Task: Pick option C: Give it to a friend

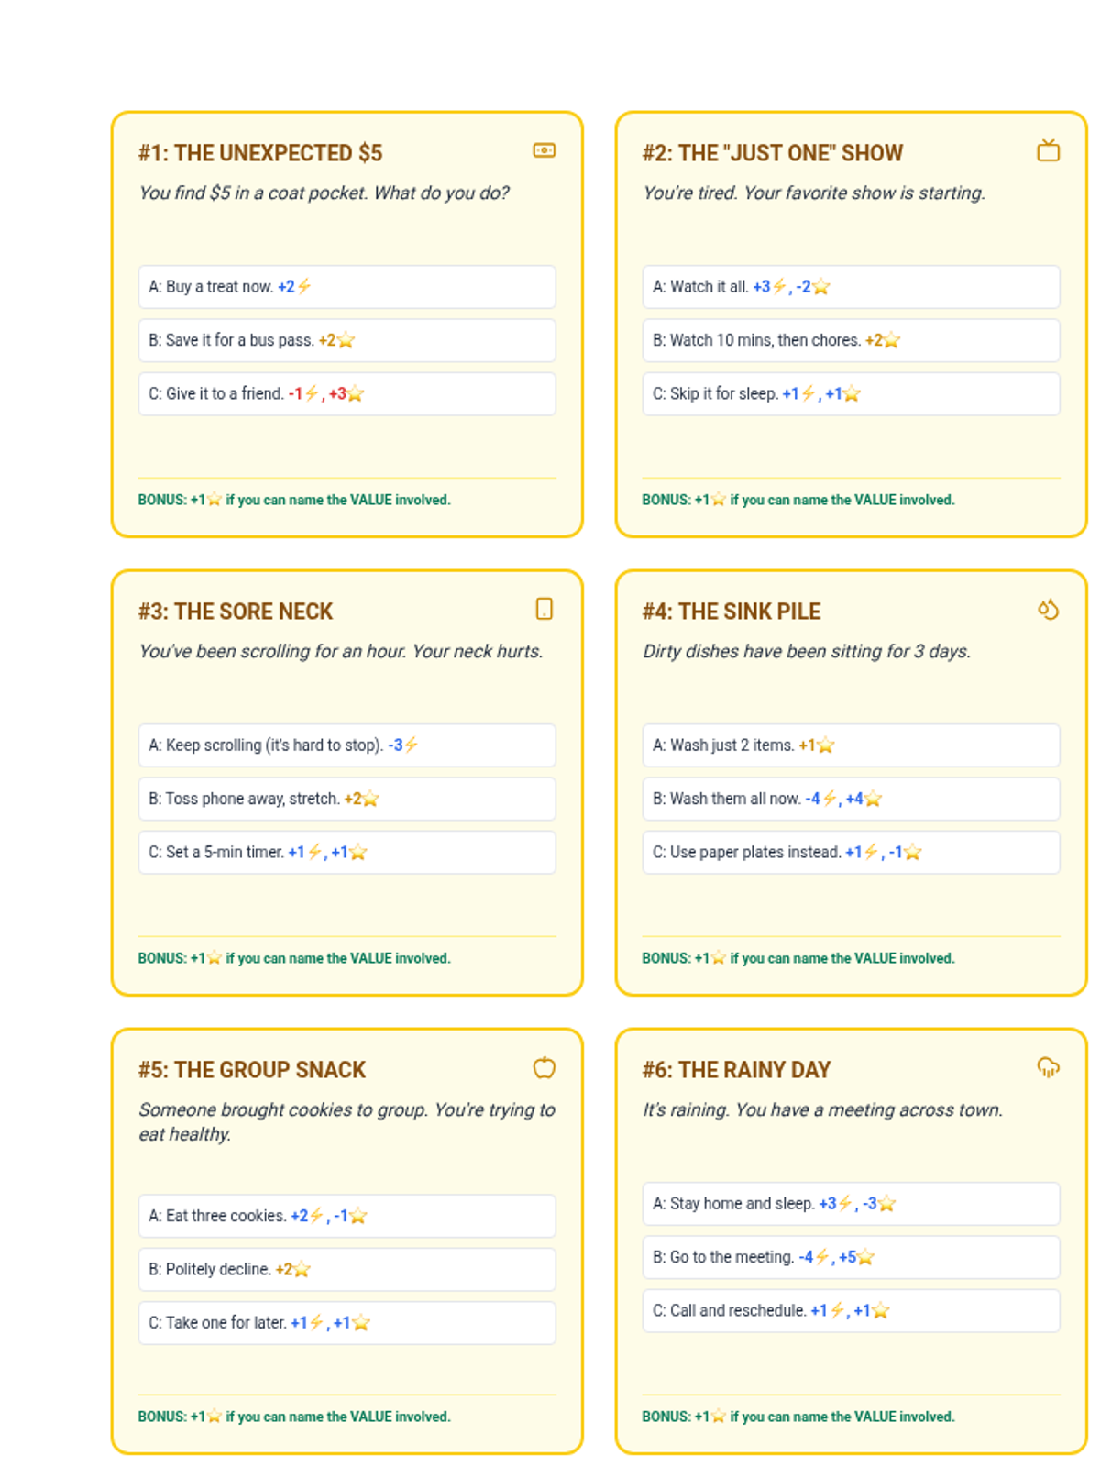Action: [346, 393]
